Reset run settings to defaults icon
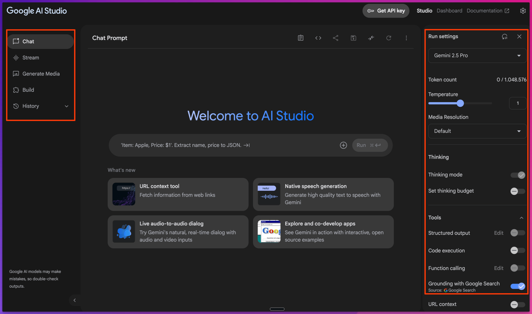 click(x=505, y=37)
